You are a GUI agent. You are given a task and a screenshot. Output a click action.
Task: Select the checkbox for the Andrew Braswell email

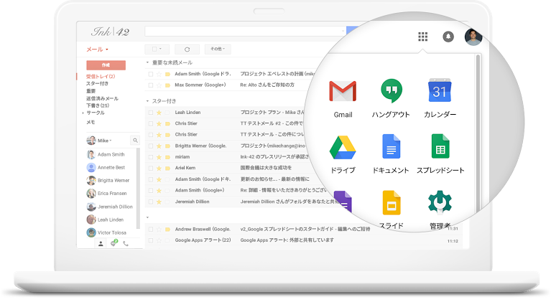pos(151,229)
